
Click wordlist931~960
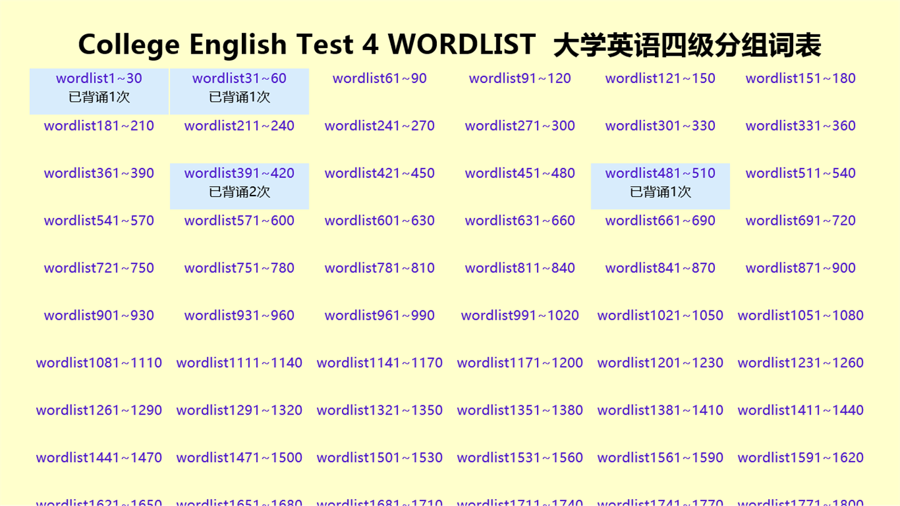tap(239, 315)
